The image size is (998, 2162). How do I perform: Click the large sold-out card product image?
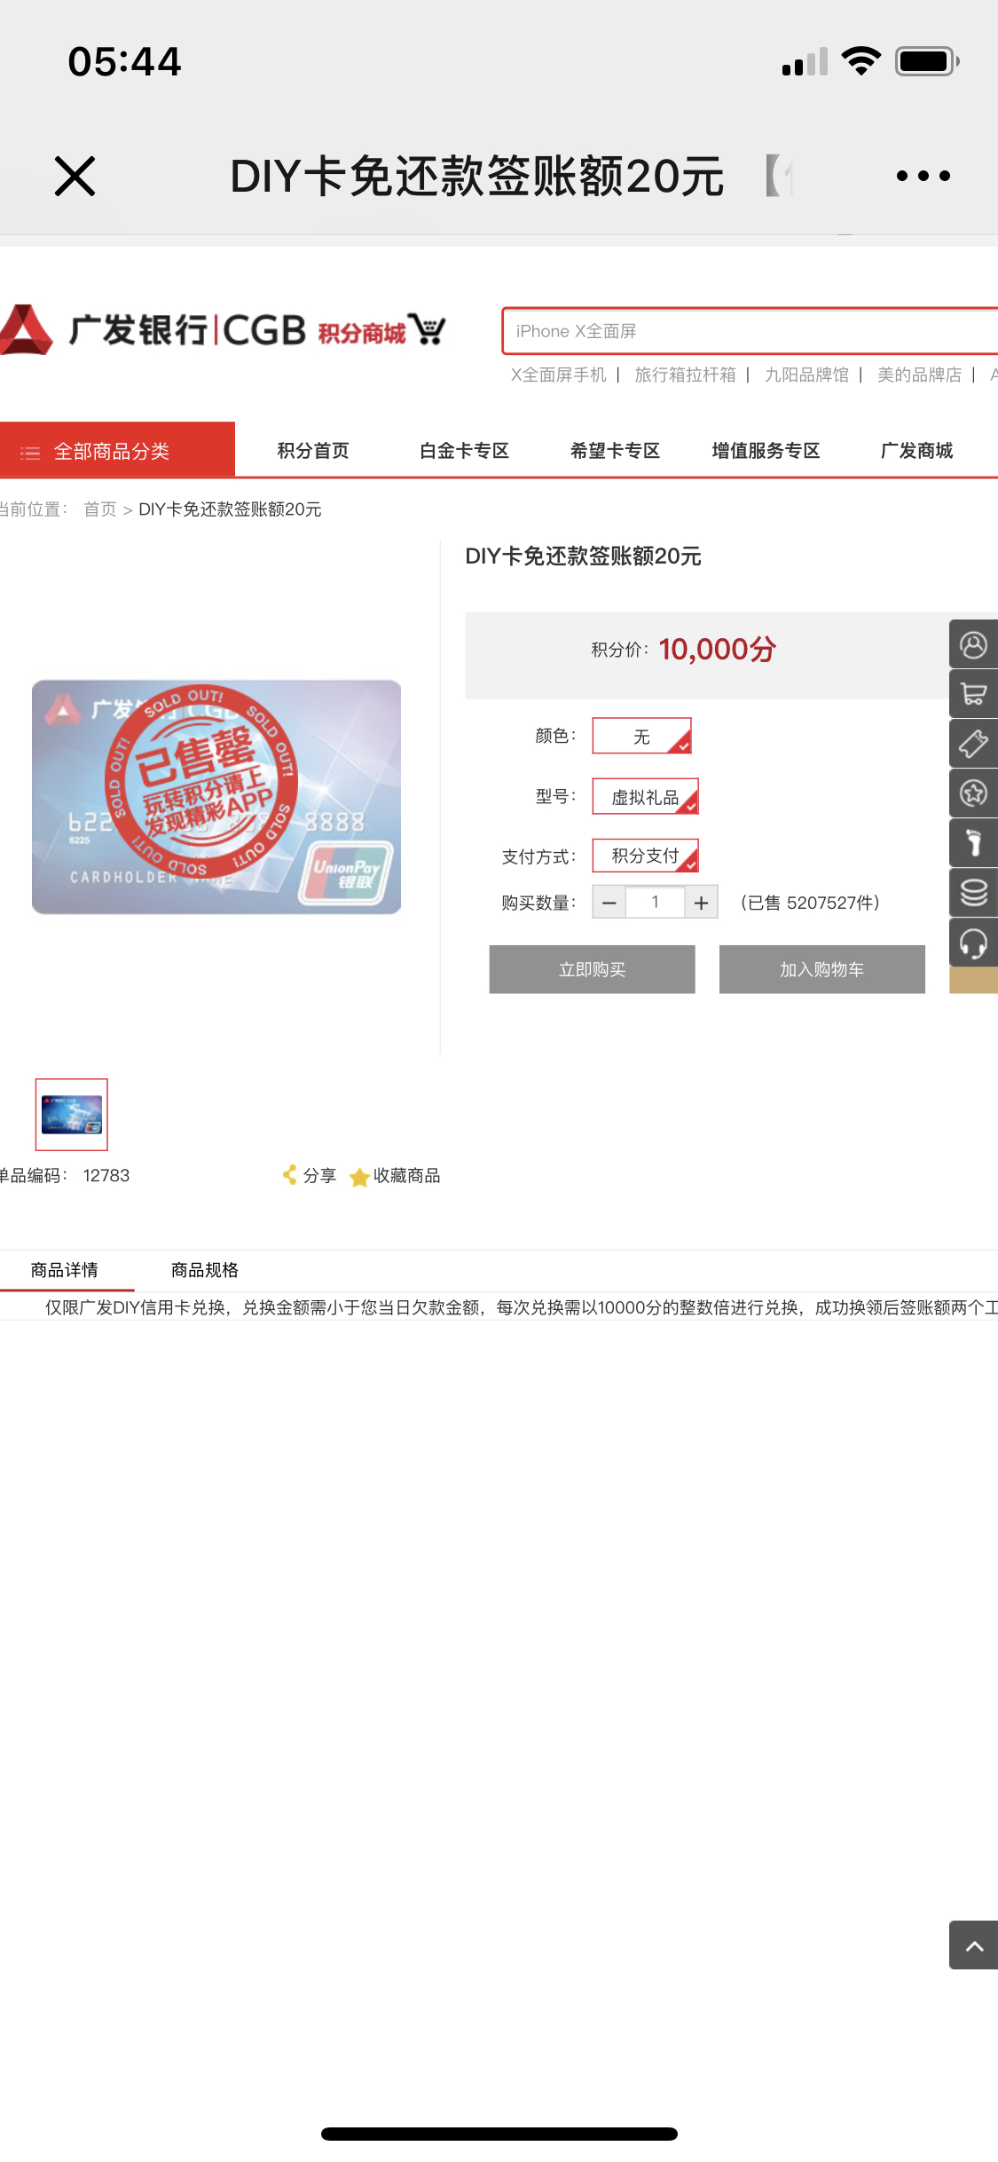tap(216, 797)
